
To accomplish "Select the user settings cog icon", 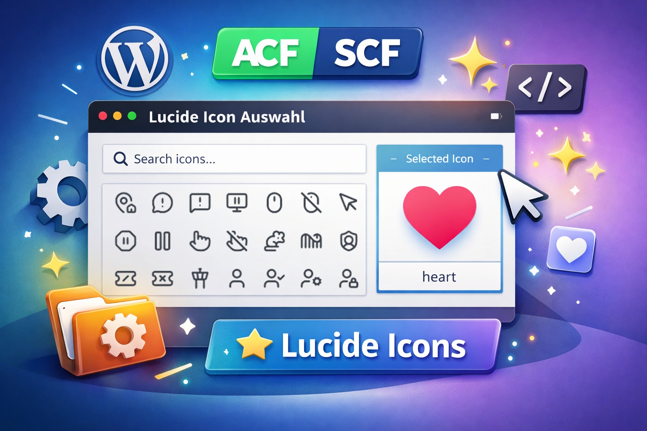I will coord(311,278).
